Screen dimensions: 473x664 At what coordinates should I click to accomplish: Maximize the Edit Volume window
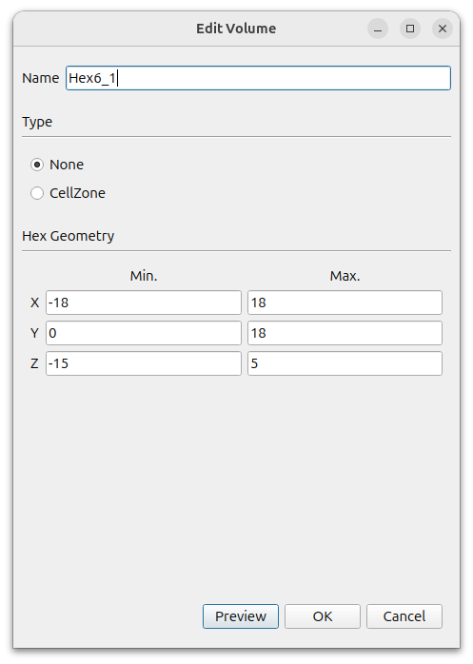(x=410, y=29)
